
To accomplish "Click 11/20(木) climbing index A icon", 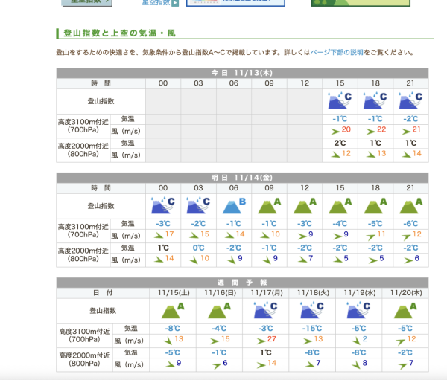I will (405, 310).
